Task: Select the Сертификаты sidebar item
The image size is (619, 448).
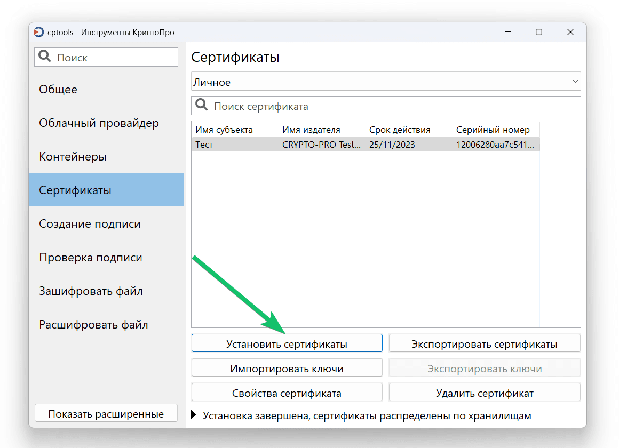Action: (x=106, y=190)
